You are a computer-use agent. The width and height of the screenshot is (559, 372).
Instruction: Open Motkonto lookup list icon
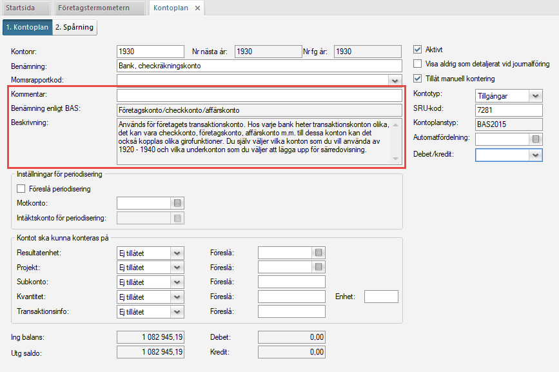pyautogui.click(x=177, y=203)
